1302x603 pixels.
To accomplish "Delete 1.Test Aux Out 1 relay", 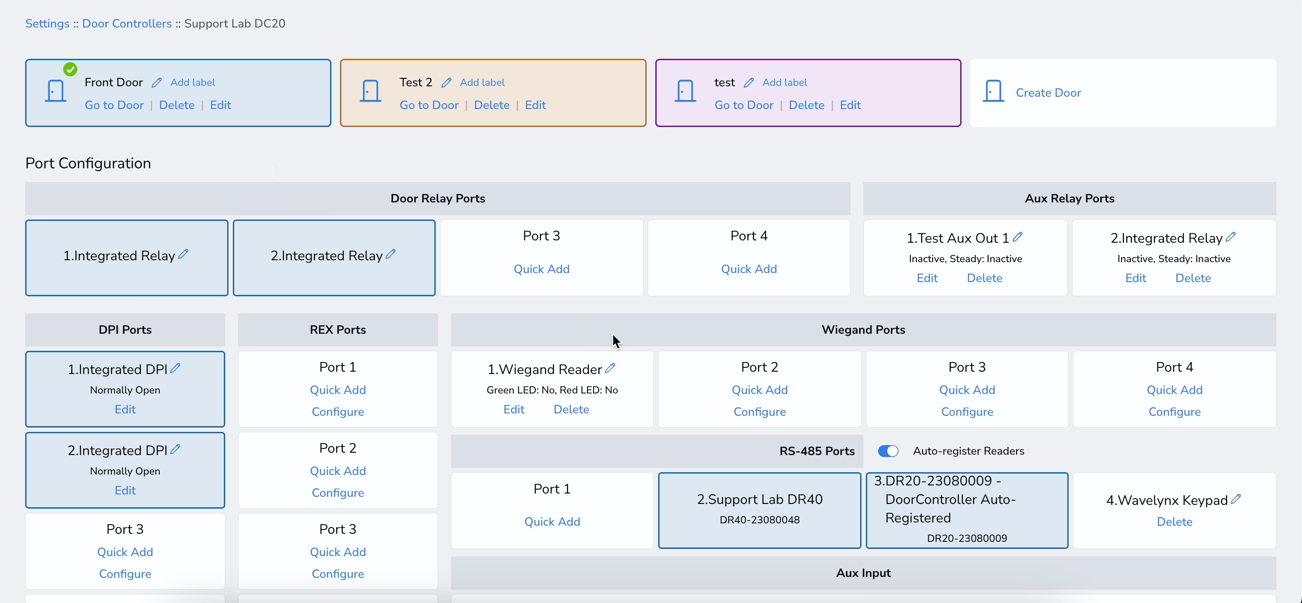I will tap(985, 278).
